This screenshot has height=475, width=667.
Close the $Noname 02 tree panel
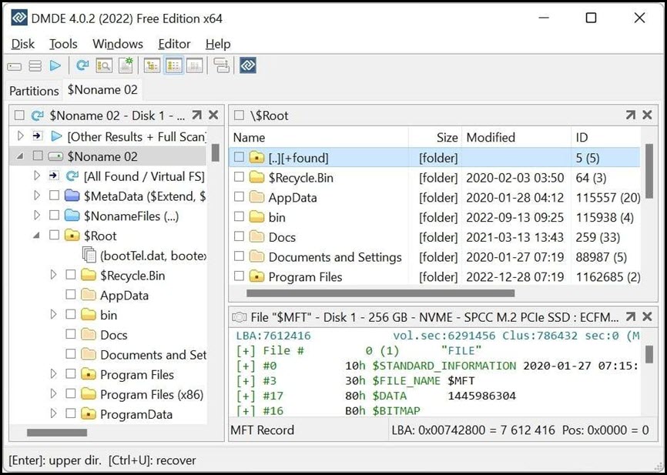[x=213, y=115]
